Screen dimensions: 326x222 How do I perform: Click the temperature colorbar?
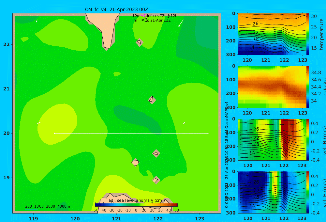click(x=307, y=34)
